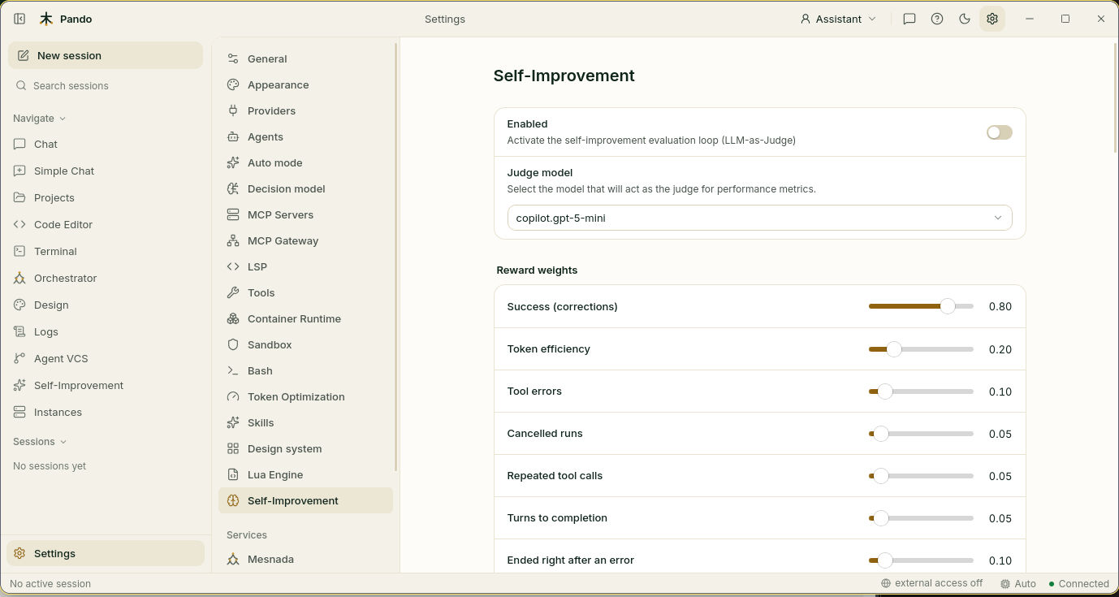The image size is (1119, 597).
Task: Open Self-Improvement in the left navigation sidebar
Action: (106, 385)
